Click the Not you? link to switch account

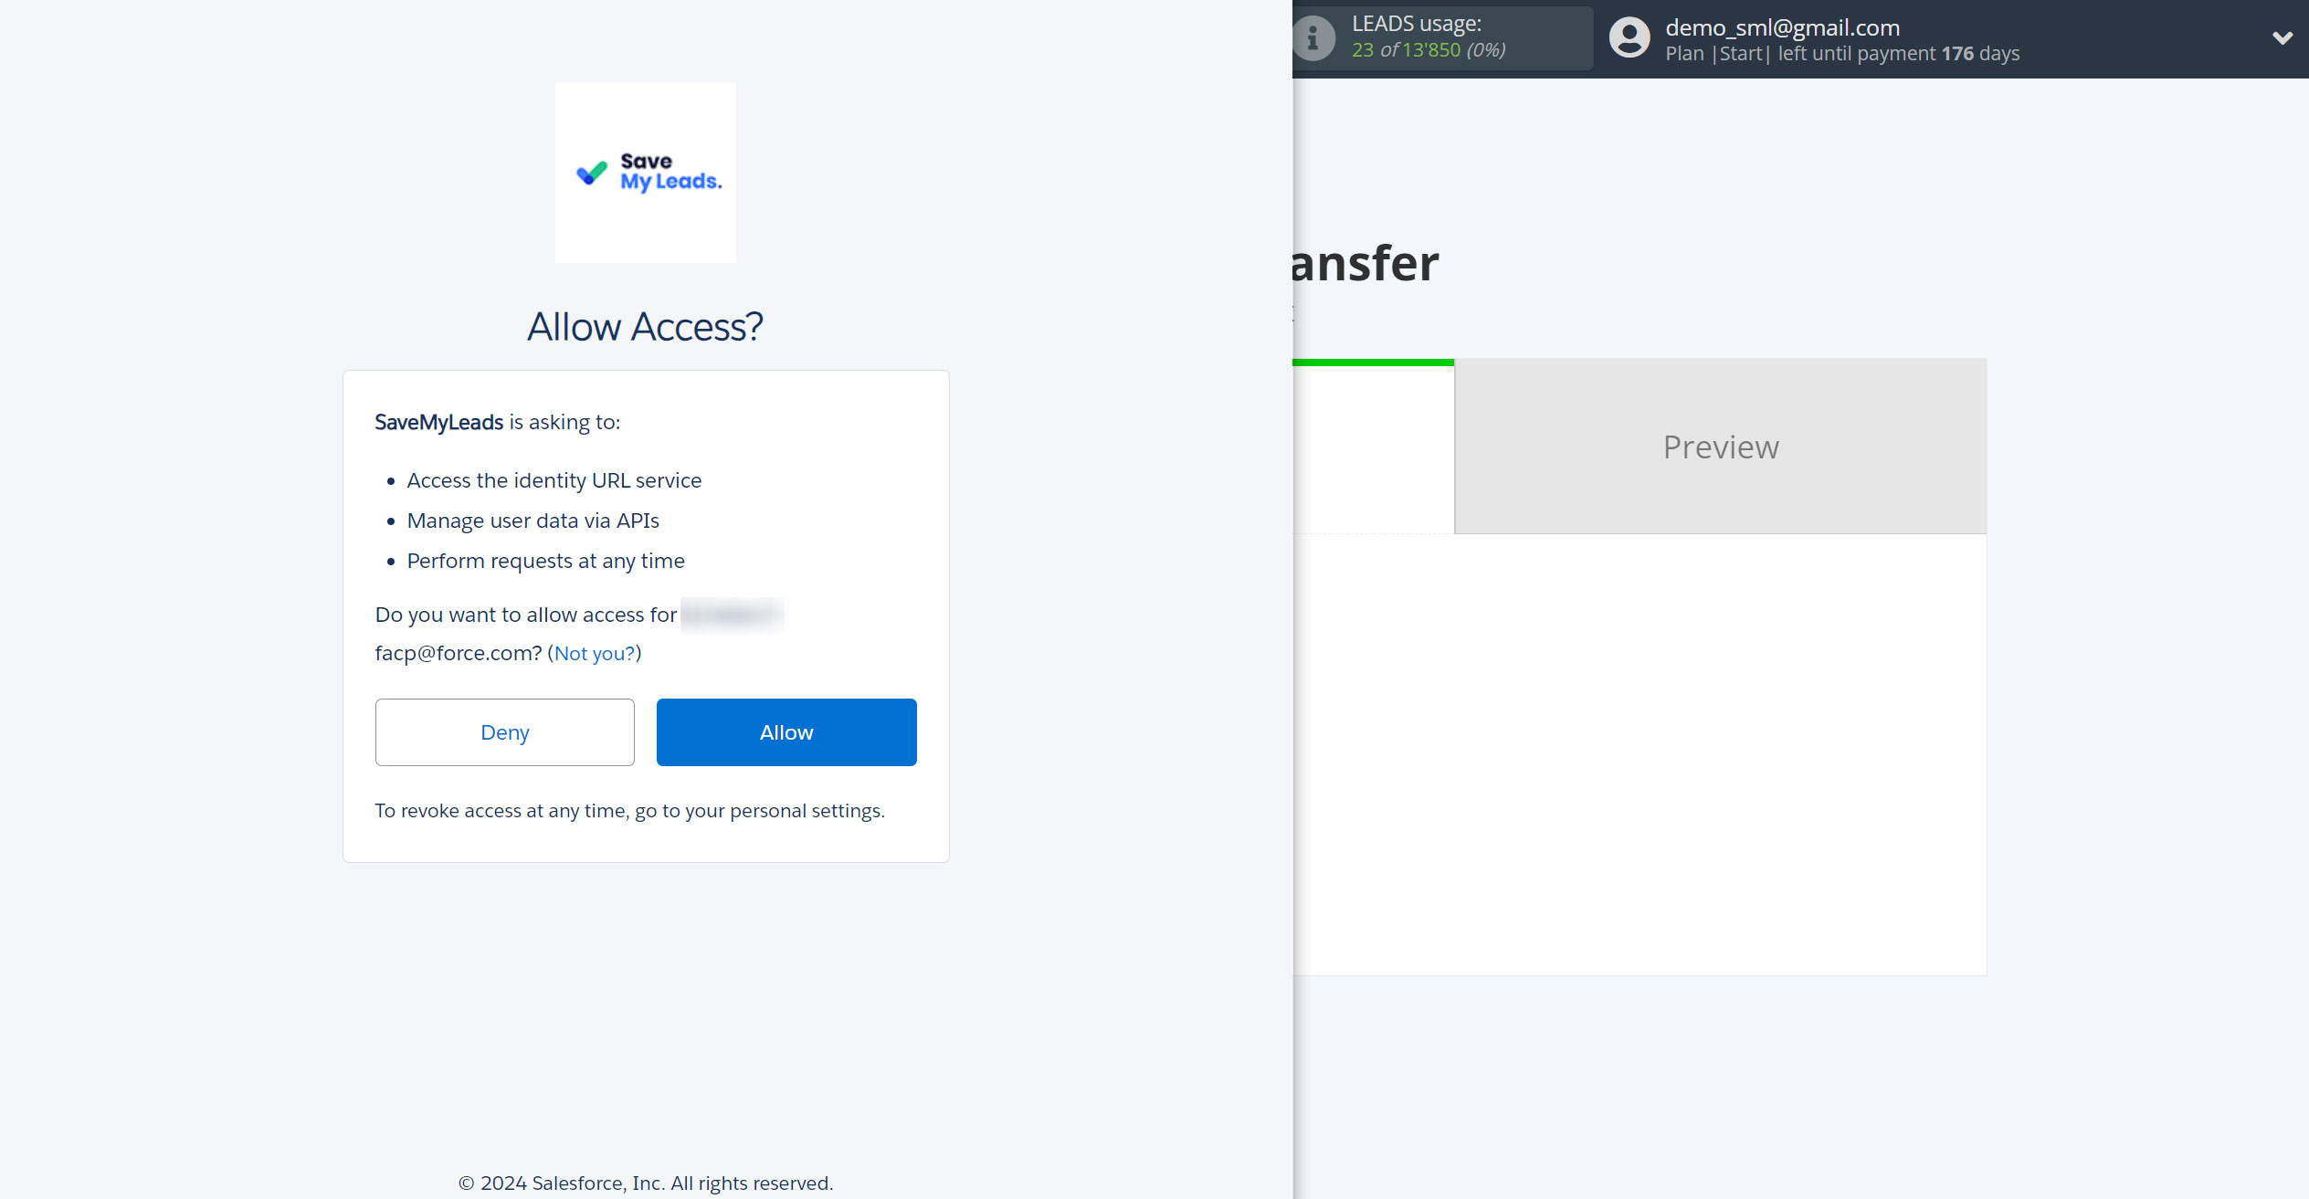[594, 654]
